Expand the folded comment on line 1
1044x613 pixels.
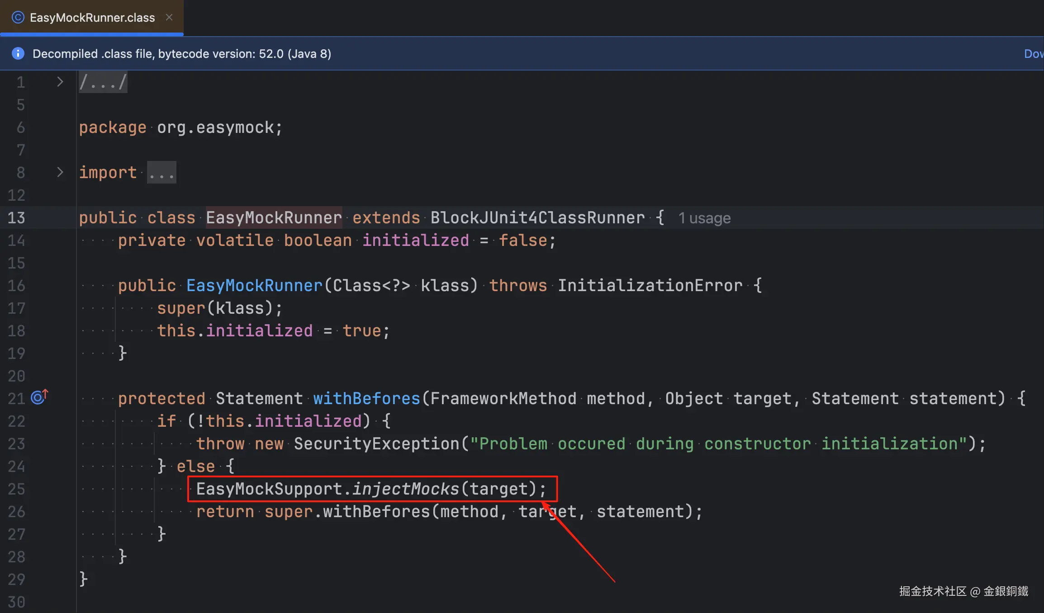coord(60,82)
